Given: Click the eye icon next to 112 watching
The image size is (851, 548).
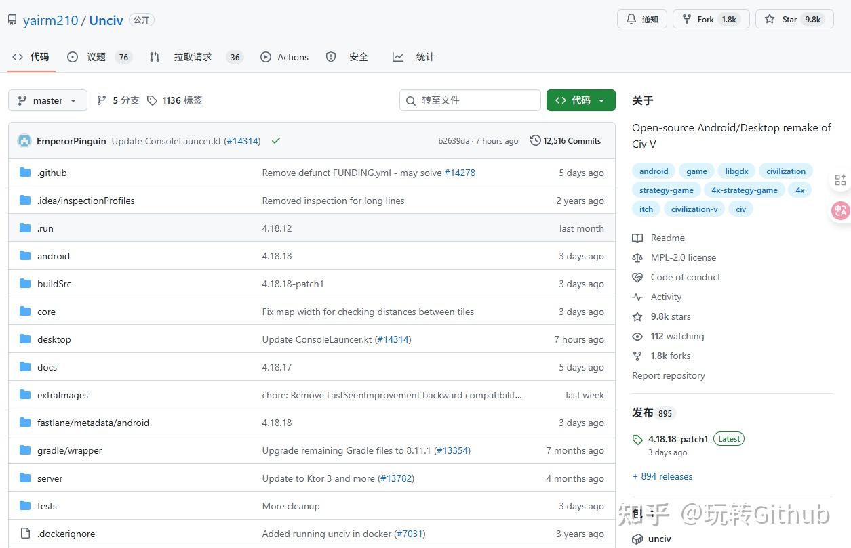Looking at the screenshot, I should pos(637,336).
